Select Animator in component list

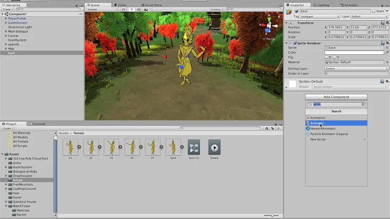[336, 123]
